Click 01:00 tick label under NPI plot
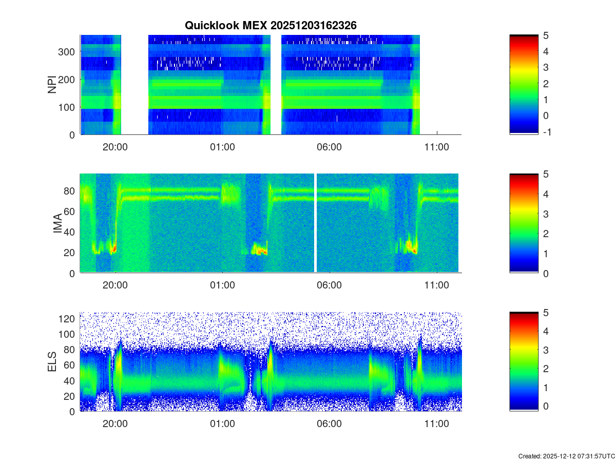Viewport: 616px width, 462px height. 222,147
